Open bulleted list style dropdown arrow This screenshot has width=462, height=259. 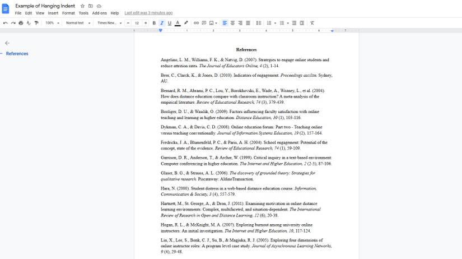point(288,23)
